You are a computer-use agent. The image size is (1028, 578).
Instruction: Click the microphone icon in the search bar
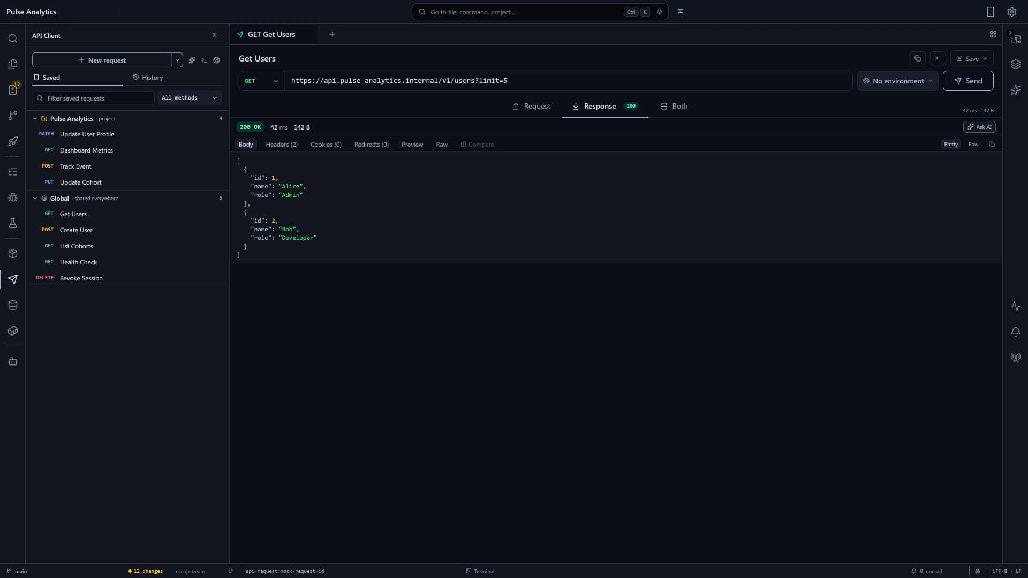click(659, 12)
